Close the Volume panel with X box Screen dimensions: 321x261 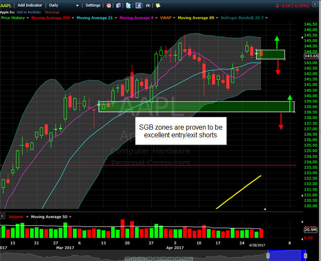3,216
